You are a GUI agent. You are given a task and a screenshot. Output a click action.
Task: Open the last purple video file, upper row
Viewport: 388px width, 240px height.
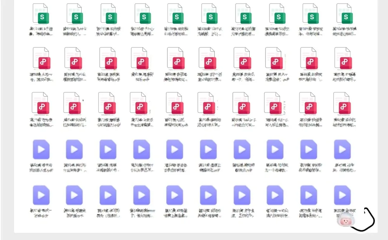coord(342,149)
